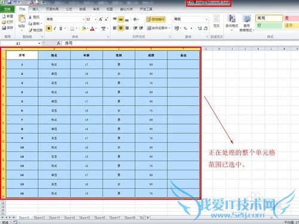The height and width of the screenshot is (224, 299).
Task: Expand the Paste options arrow below 粘贴
Action: pyautogui.click(x=22, y=30)
